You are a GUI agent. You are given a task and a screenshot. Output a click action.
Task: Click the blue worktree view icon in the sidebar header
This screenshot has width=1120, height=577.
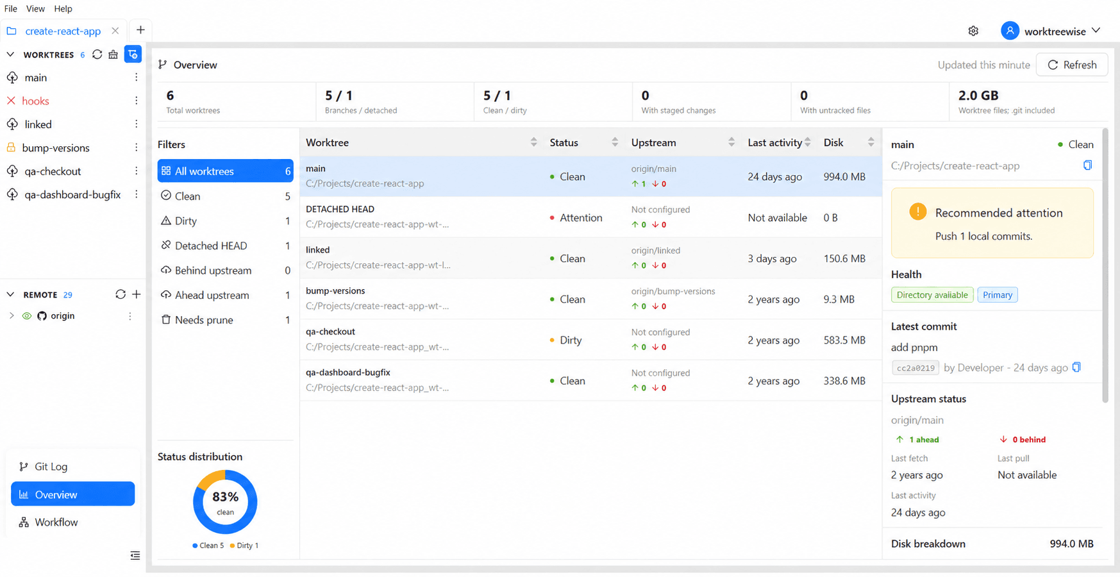pyautogui.click(x=133, y=54)
